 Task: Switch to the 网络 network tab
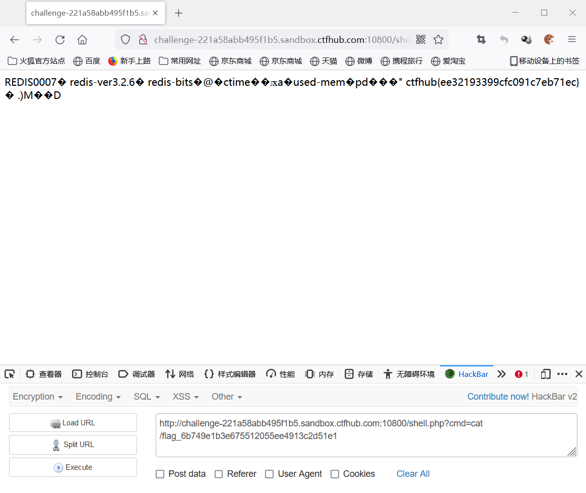(x=180, y=374)
